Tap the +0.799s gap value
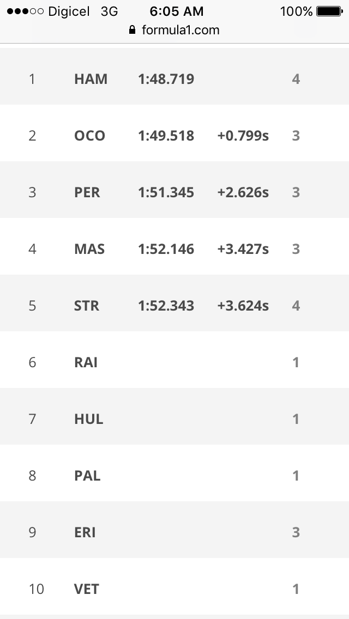 [243, 136]
